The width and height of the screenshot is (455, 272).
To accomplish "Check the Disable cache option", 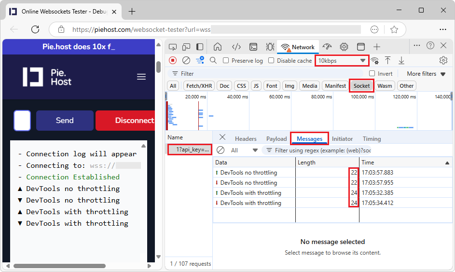I will (x=271, y=60).
